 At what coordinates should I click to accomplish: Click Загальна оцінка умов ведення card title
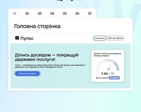coord(108,55)
